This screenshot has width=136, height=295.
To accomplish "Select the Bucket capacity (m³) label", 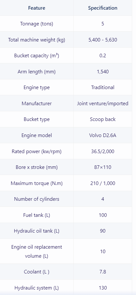I will [x=37, y=56].
